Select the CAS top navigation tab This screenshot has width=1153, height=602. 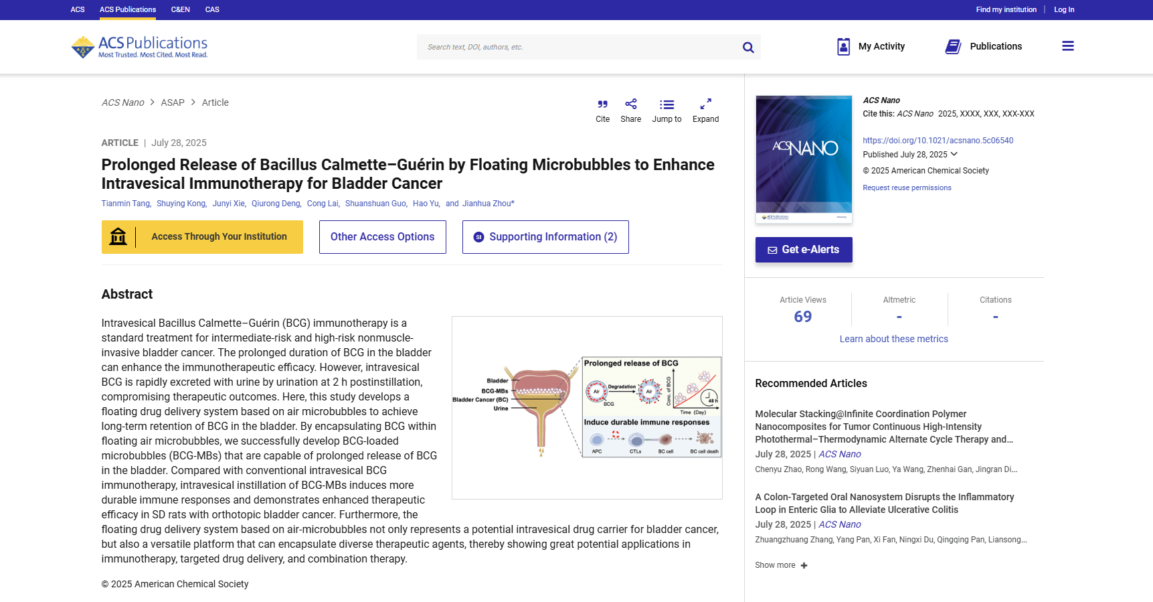[212, 9]
